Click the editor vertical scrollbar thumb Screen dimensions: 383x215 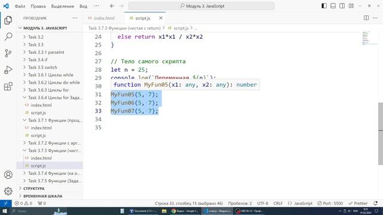(x=381, y=134)
